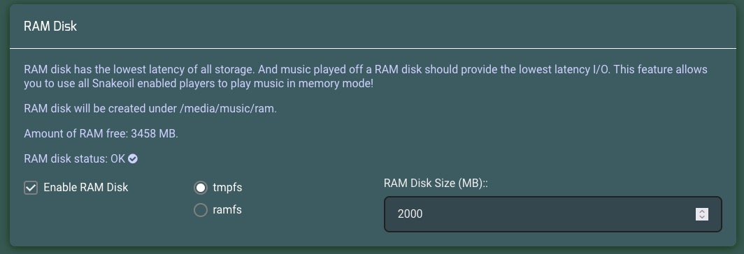Click the RAM disk status OK checkmark icon
This screenshot has height=254, width=744.
click(x=133, y=159)
